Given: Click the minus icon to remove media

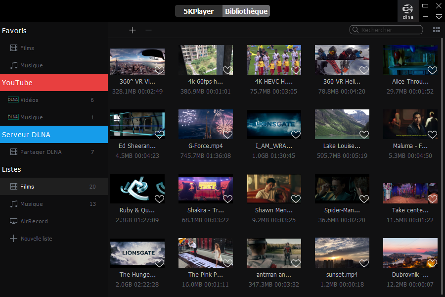Looking at the screenshot, I should (x=148, y=30).
